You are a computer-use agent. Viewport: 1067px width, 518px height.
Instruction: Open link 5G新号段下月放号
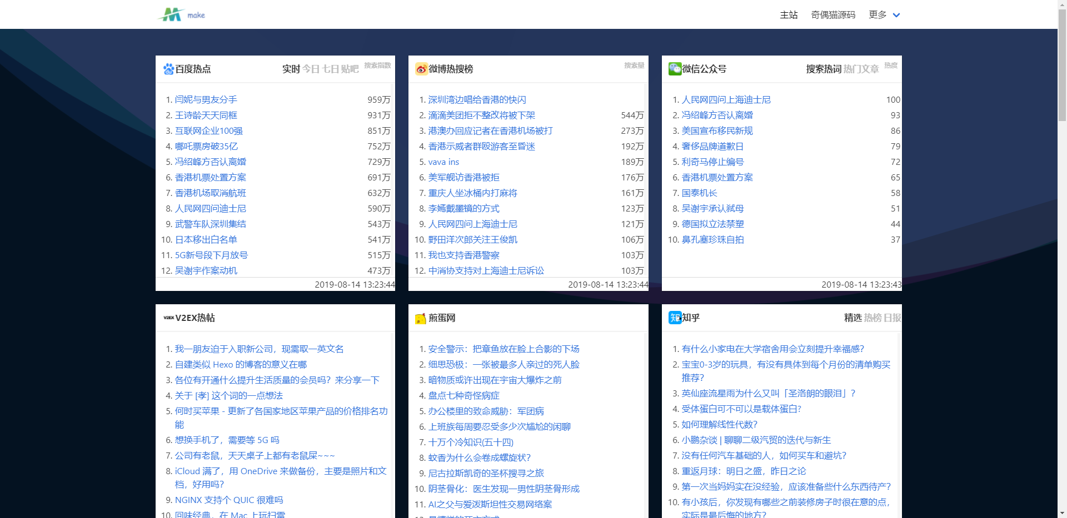[x=212, y=255]
